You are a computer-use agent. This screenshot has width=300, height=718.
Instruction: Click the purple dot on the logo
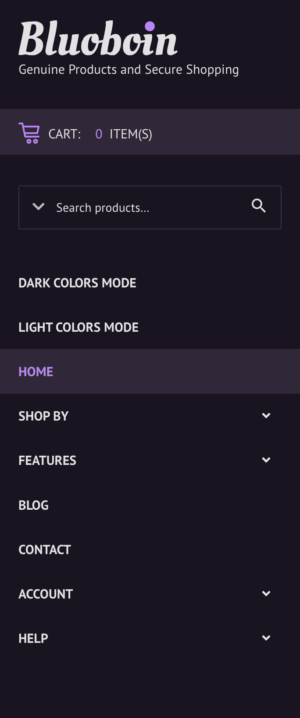150,26
